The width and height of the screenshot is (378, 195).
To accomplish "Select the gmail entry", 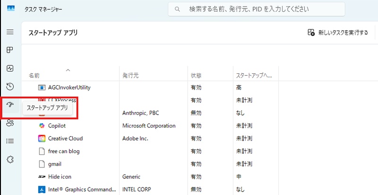I will (x=55, y=164).
